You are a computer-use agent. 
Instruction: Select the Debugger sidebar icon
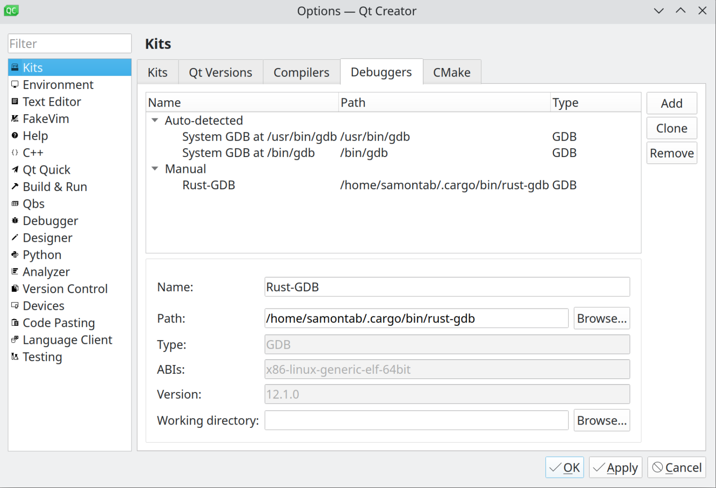[15, 220]
